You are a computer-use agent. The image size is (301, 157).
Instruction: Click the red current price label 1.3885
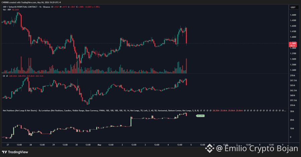click(293, 44)
